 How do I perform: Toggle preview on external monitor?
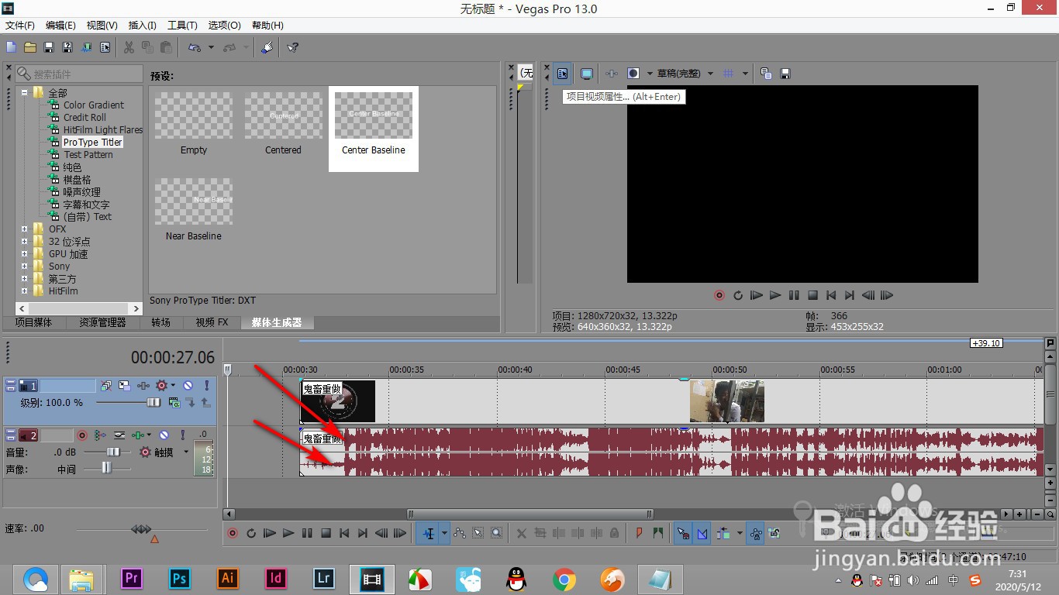click(x=587, y=74)
